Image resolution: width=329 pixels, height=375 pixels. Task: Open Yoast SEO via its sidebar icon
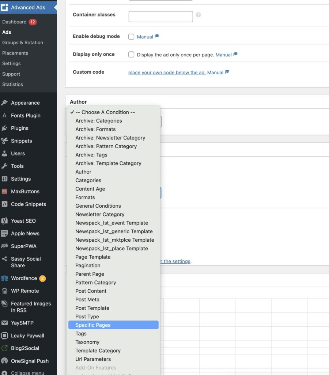pyautogui.click(x=4, y=221)
